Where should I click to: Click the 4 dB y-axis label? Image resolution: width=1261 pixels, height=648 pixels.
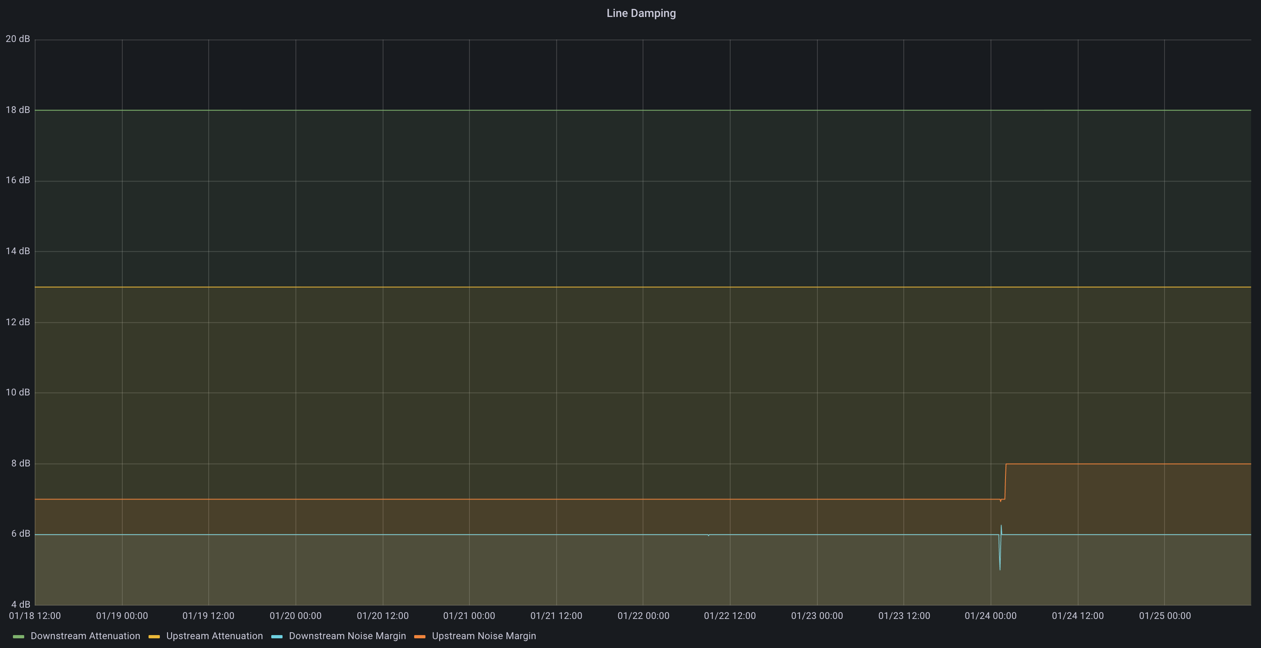pyautogui.click(x=21, y=604)
